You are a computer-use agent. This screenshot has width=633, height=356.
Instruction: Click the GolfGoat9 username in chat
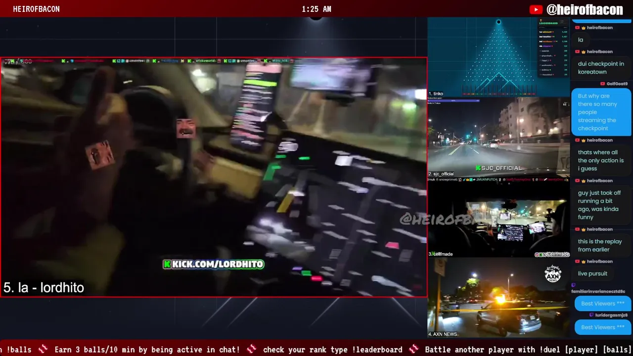tap(617, 84)
